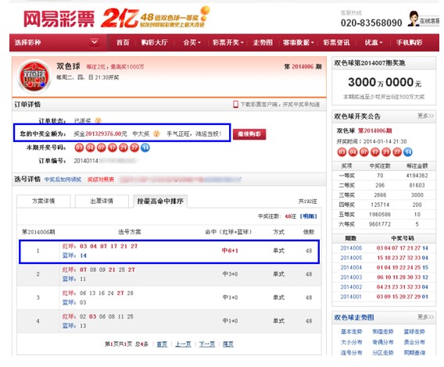Viewport: 444px width, 367px height.
Task: Switch to 方案详情 tab
Action: 44,201
